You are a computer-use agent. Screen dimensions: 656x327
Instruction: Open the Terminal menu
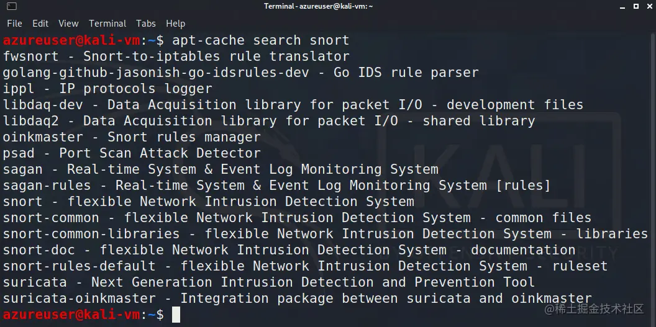[107, 24]
